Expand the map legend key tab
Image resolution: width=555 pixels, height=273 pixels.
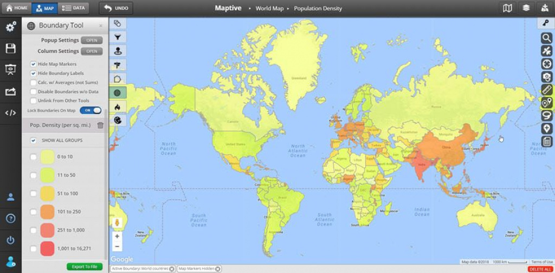pos(546,23)
